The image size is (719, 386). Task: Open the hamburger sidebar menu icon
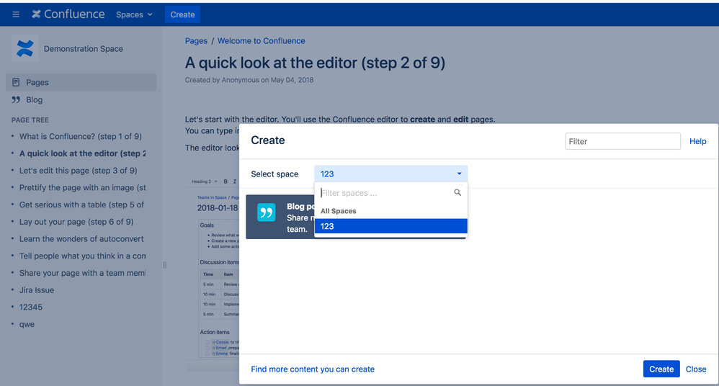click(x=16, y=14)
